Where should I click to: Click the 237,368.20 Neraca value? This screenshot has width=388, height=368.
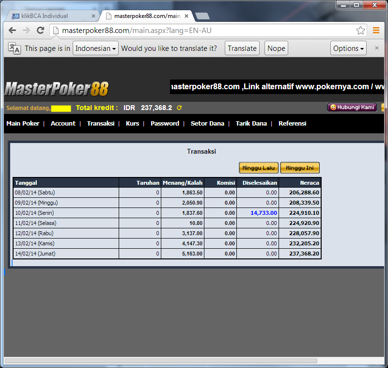[x=304, y=254]
